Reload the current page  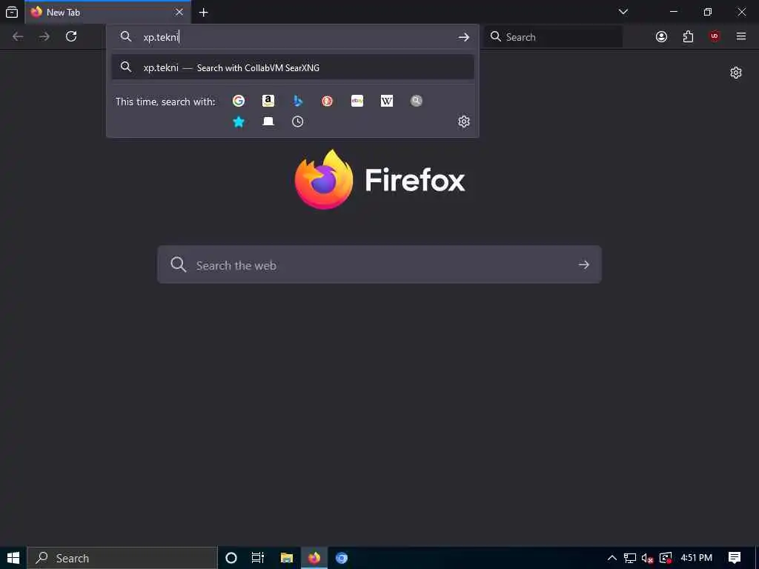pyautogui.click(x=71, y=36)
